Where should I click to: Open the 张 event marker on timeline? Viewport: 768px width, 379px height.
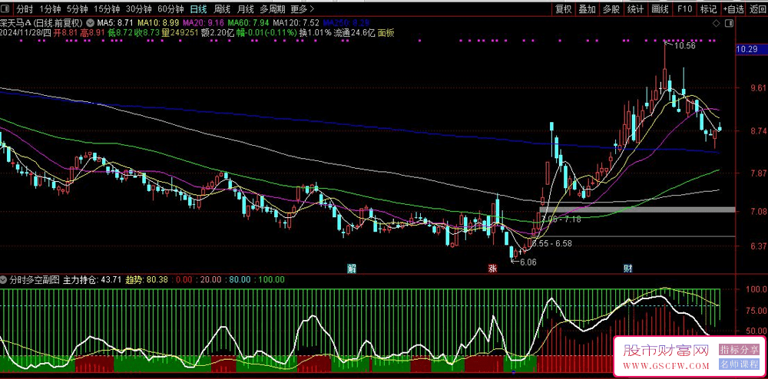(x=492, y=268)
